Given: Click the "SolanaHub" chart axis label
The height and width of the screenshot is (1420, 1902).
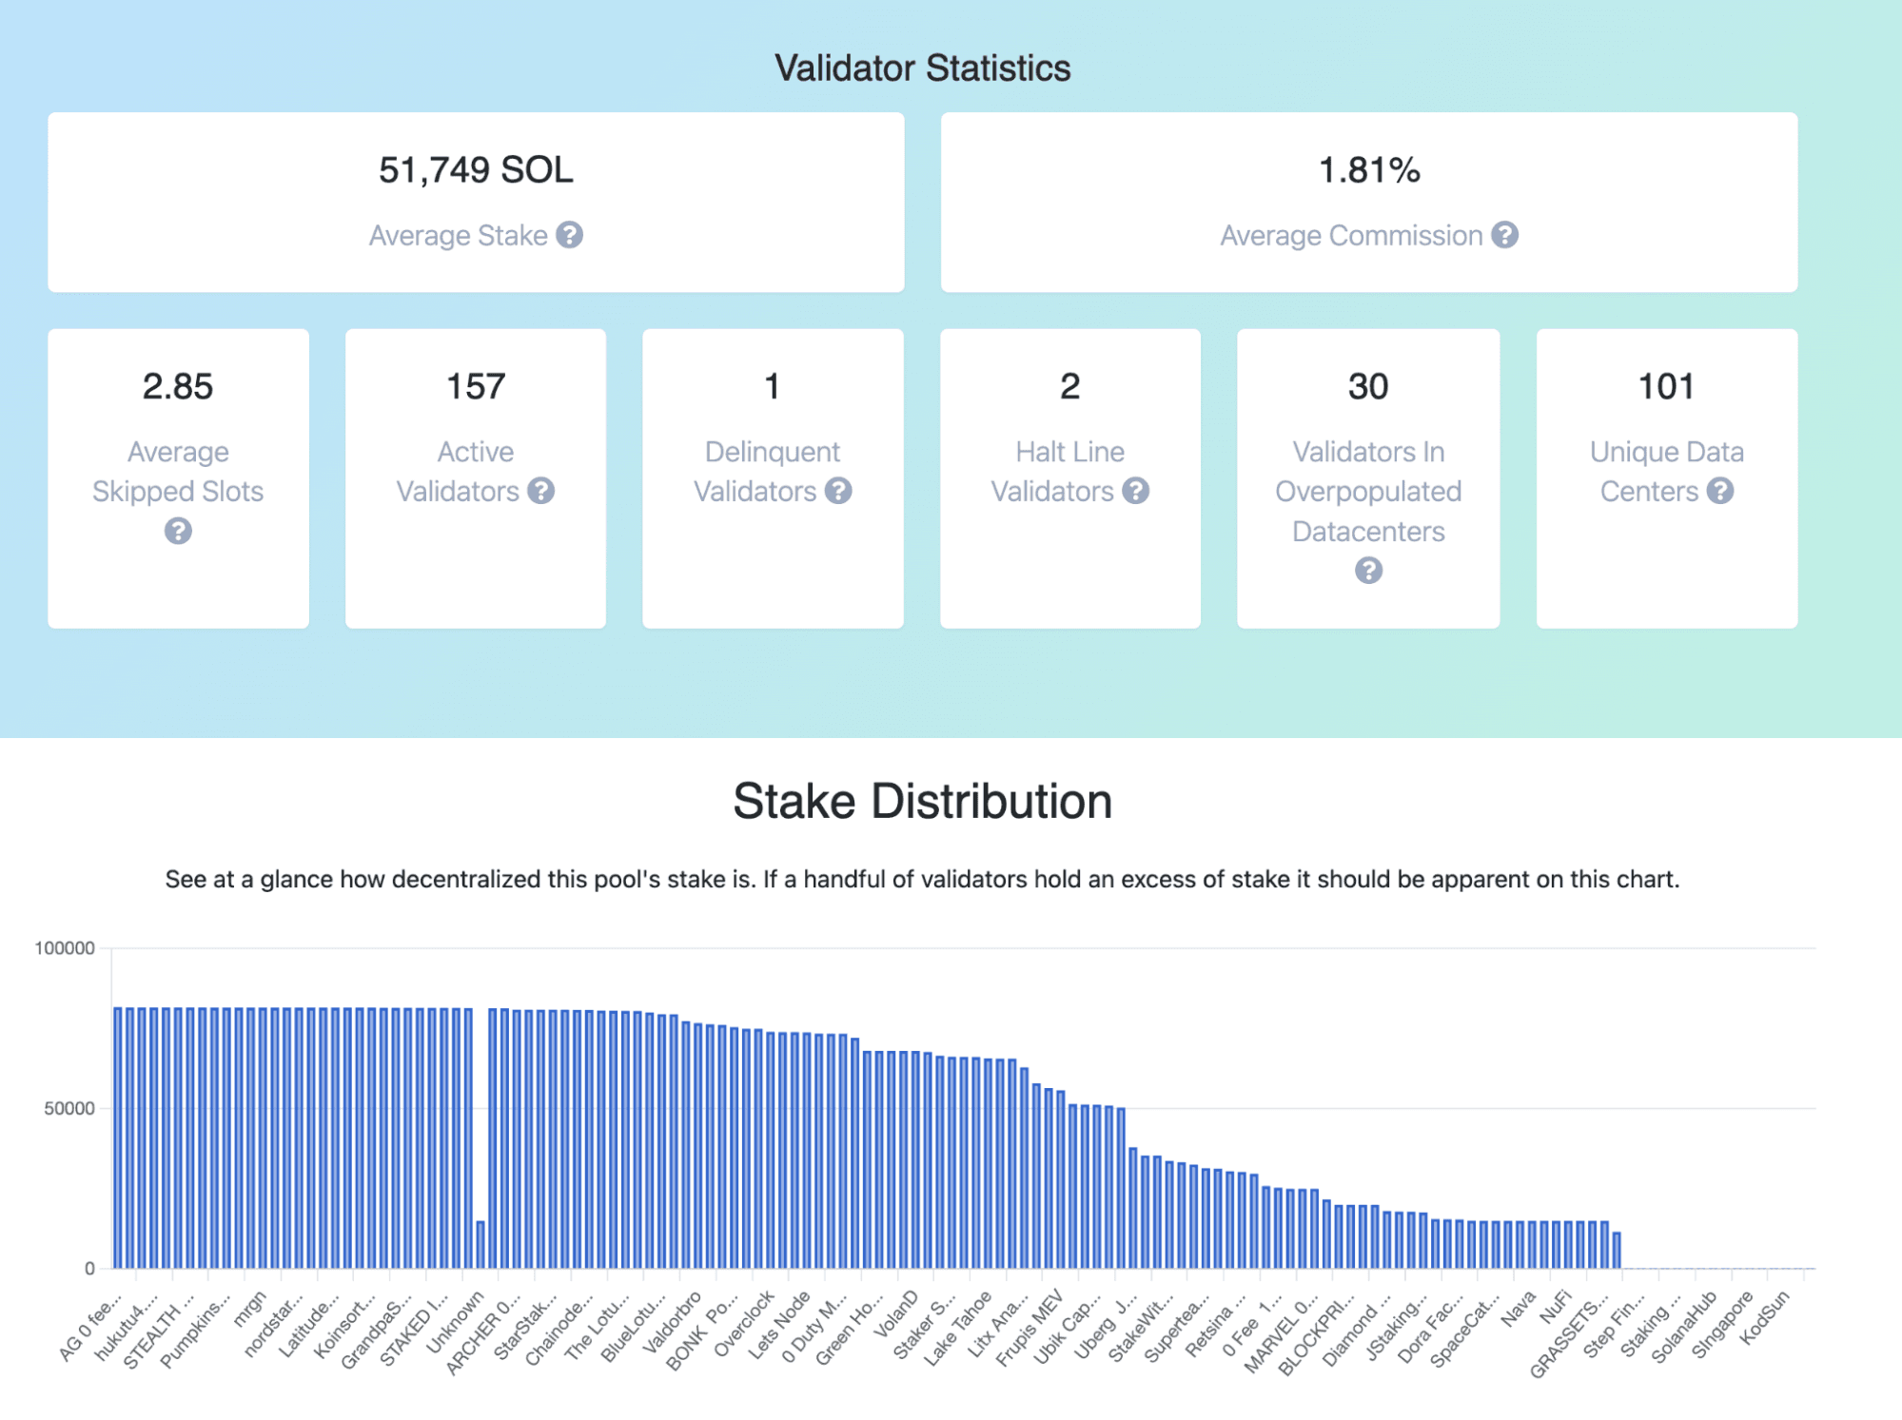Looking at the screenshot, I should coord(1684,1327).
